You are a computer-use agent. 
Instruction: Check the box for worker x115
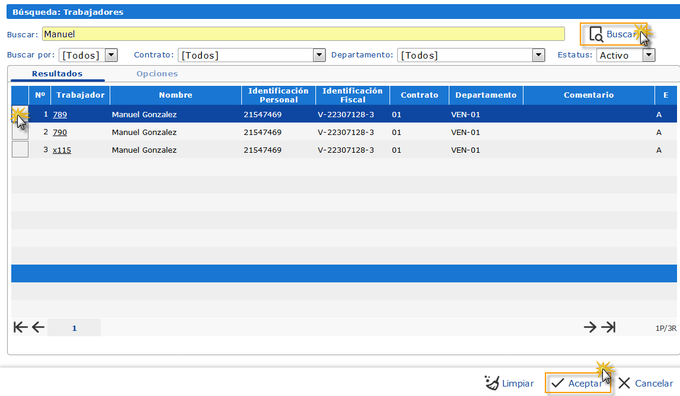pyautogui.click(x=20, y=150)
